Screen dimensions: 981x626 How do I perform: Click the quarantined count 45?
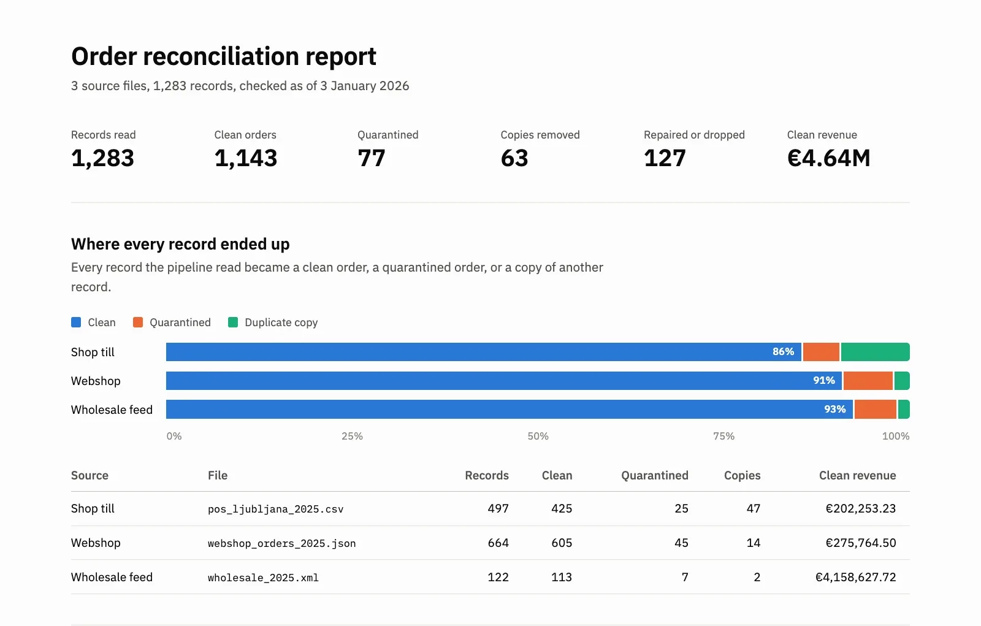pos(681,543)
